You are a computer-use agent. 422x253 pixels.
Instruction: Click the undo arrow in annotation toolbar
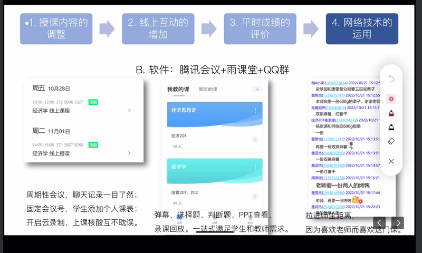[x=391, y=79]
